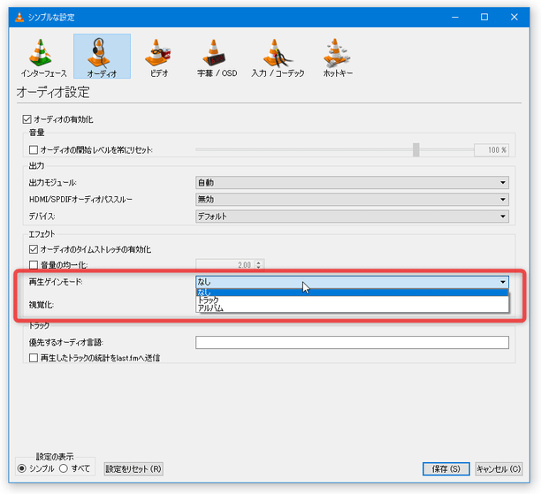Enable 音量の均一化 checkbox
541x494 pixels.
tap(34, 264)
